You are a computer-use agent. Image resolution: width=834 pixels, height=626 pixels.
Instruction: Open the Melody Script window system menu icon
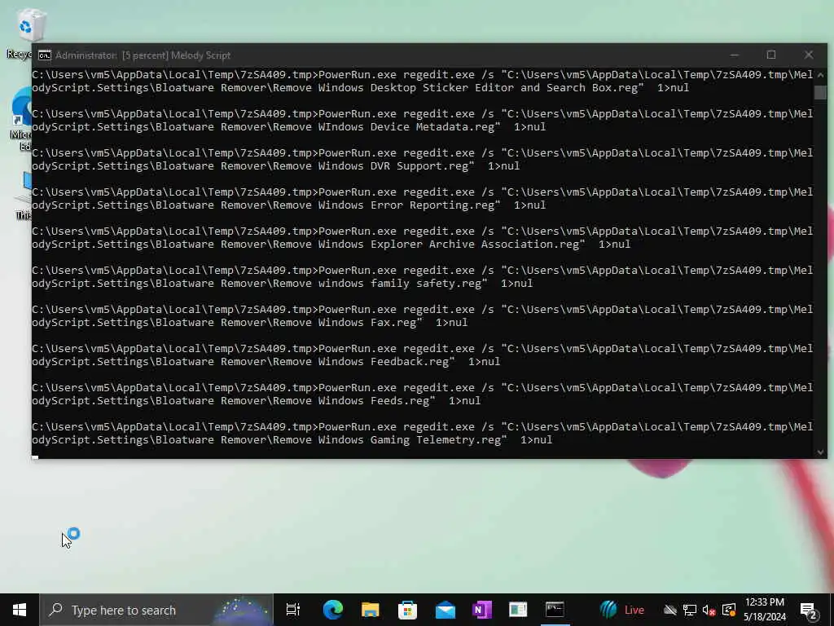pyautogui.click(x=45, y=55)
